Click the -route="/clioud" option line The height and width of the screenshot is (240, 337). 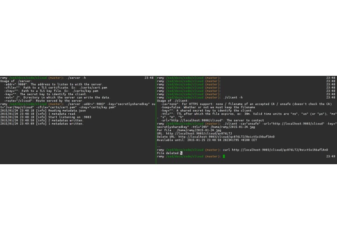click(44, 101)
